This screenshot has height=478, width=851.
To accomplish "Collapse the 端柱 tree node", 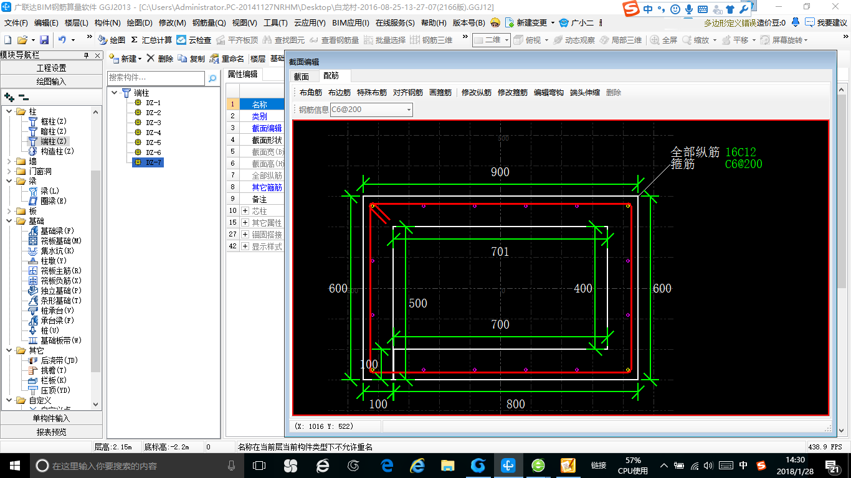I will coord(115,93).
